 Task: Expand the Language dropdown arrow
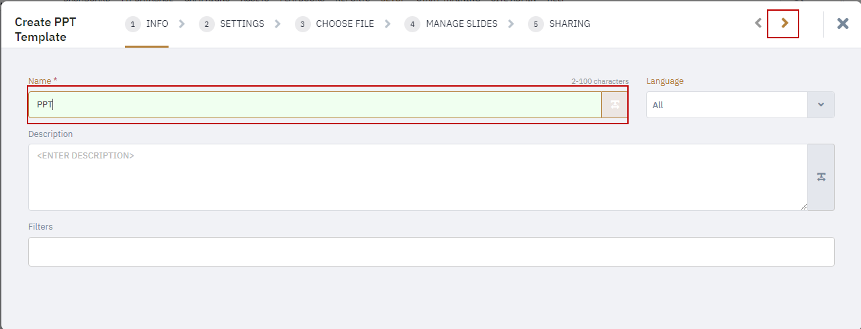tap(821, 105)
